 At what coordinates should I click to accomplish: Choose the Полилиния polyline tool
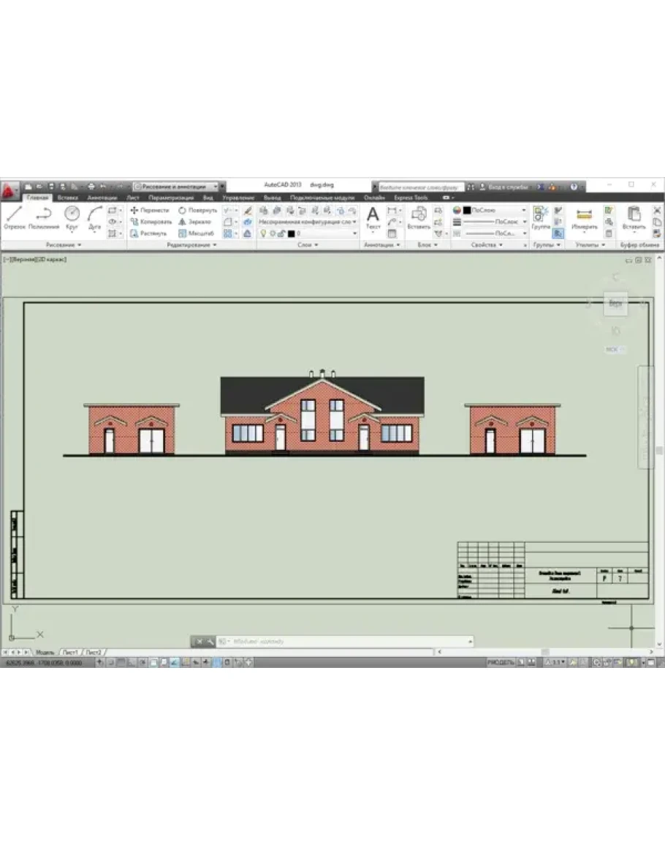pyautogui.click(x=44, y=217)
